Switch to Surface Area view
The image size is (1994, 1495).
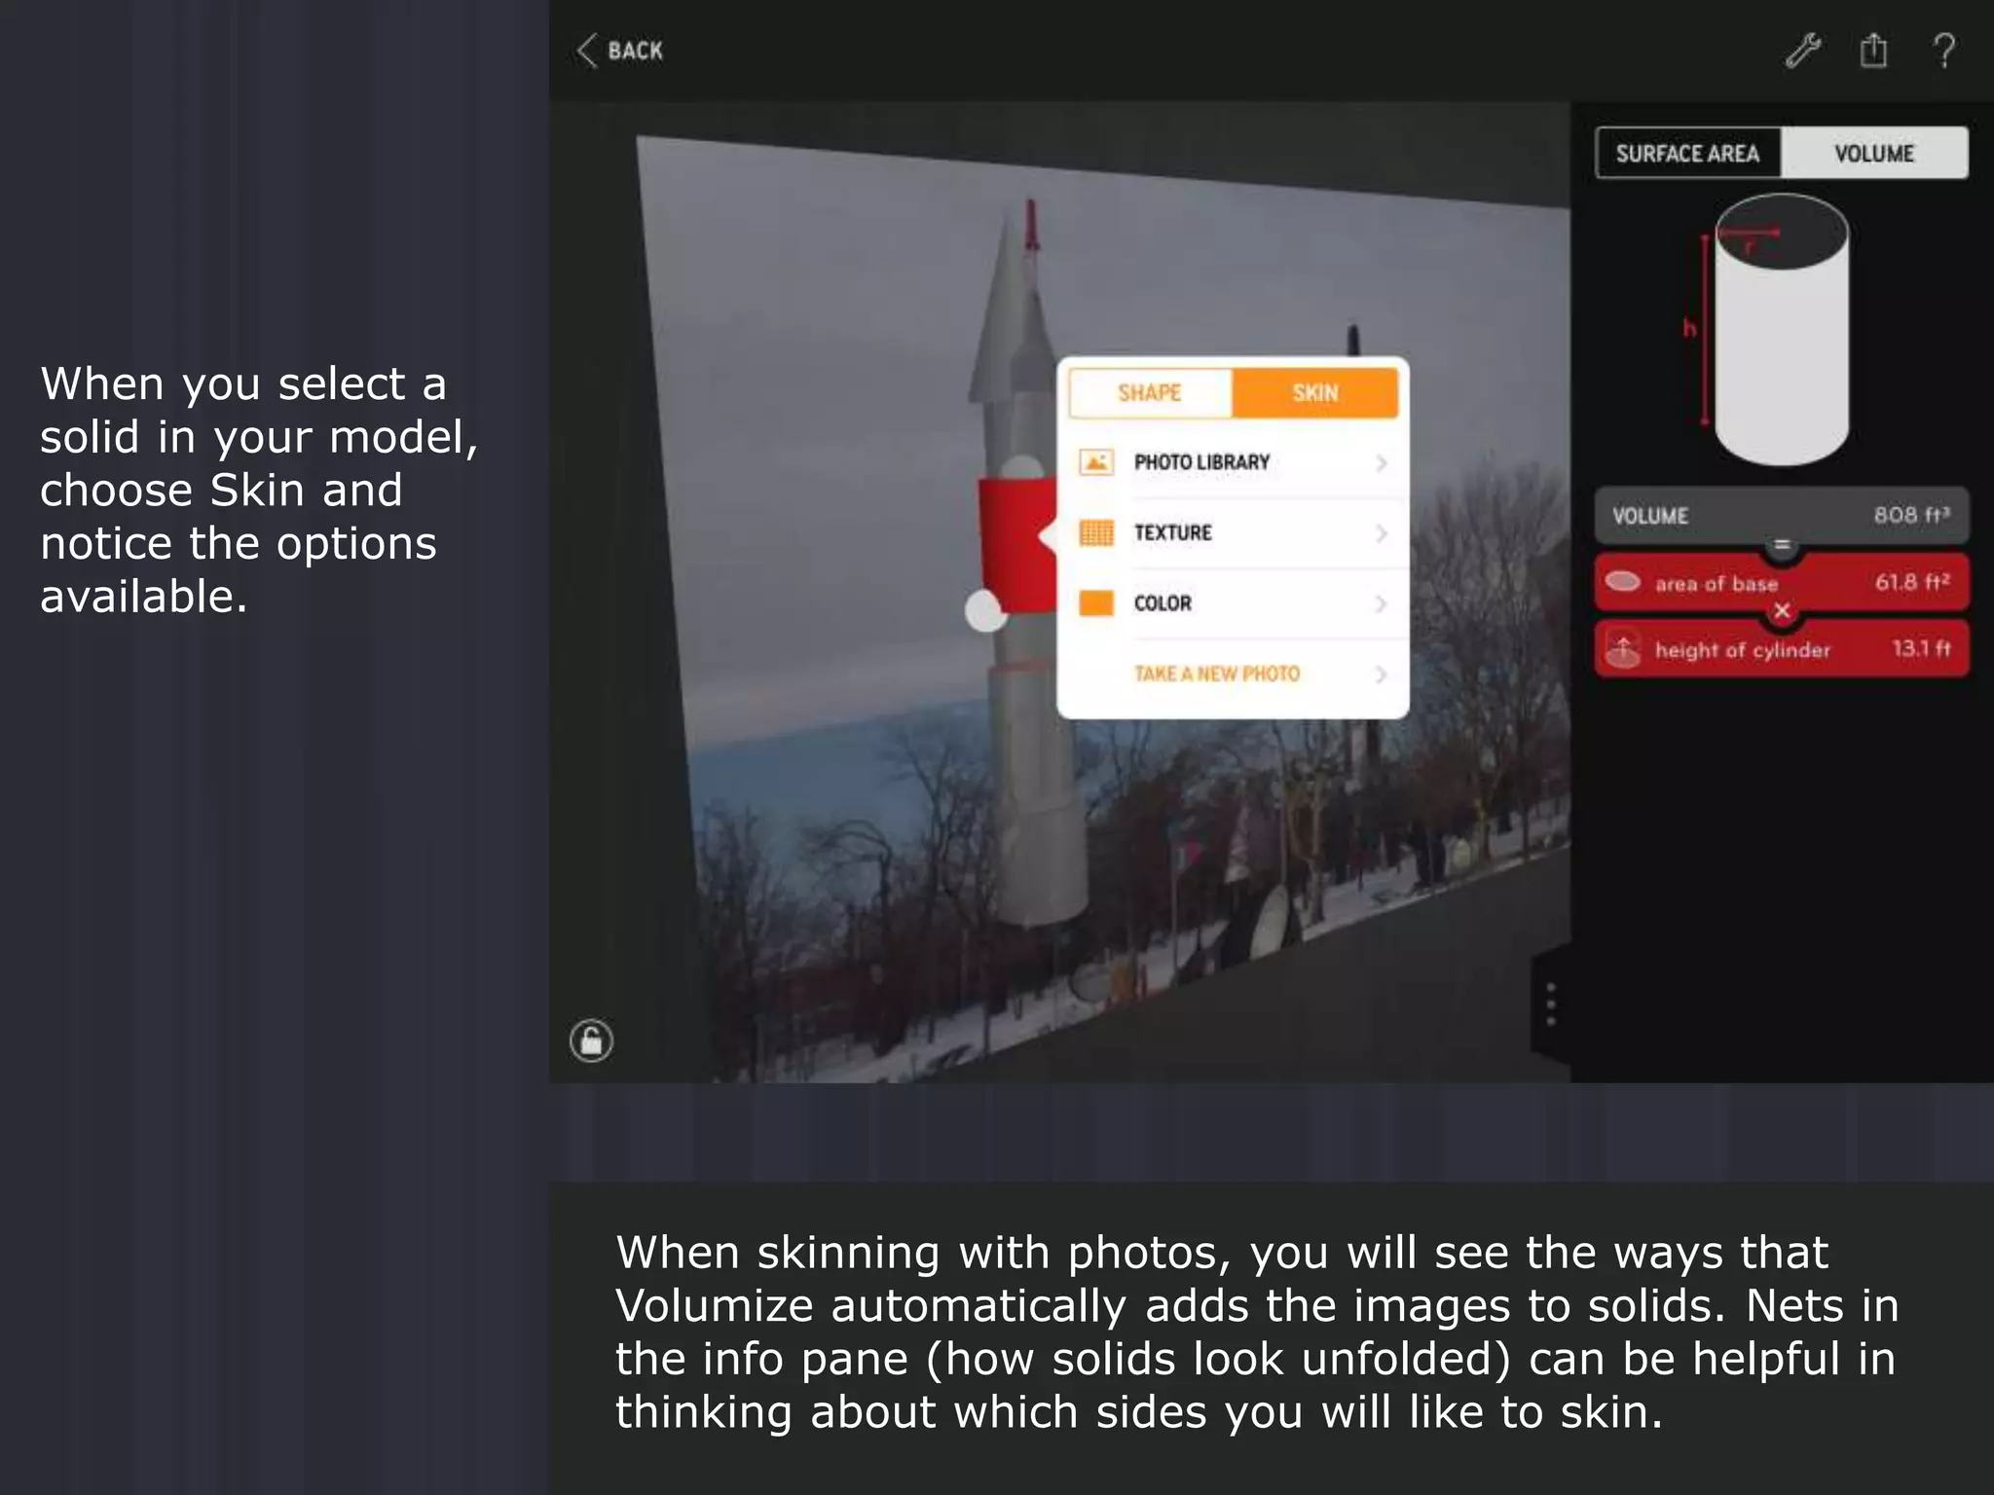pos(1687,154)
